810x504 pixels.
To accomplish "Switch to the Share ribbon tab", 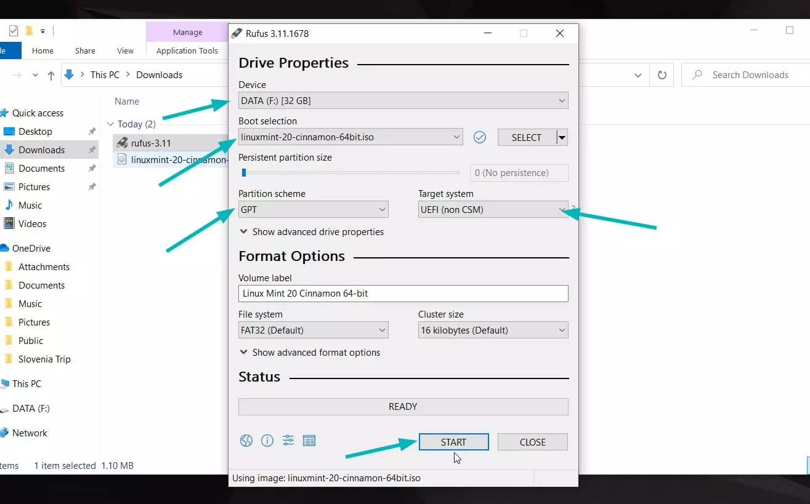I will (85, 51).
